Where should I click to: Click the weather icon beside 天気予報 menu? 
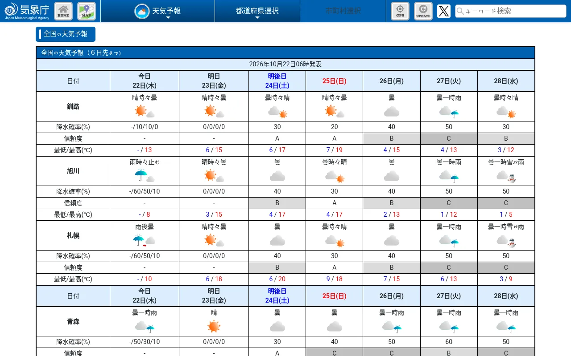tap(142, 11)
